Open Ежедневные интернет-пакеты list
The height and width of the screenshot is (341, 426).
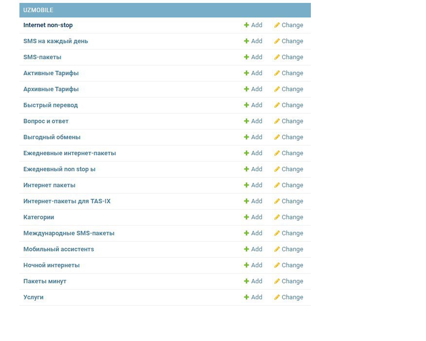pyautogui.click(x=69, y=153)
